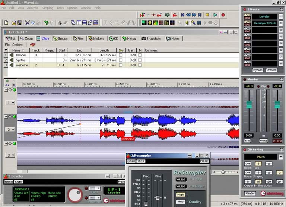This screenshot has height=207, width=286.
Task: Click speaker icon of Rhodes clip
Action: point(12,55)
